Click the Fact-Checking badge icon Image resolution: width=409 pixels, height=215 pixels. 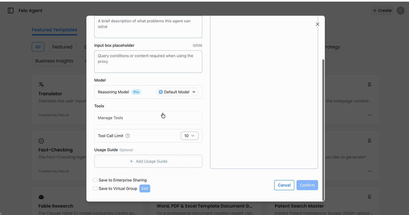click(x=41, y=141)
